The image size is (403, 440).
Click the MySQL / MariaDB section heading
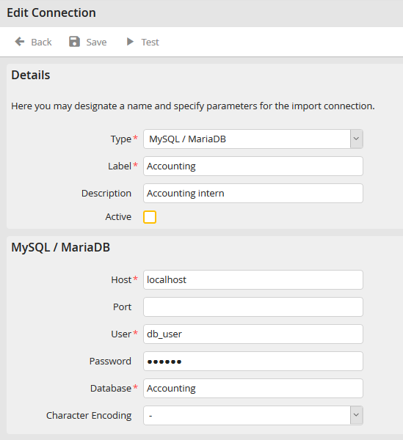point(61,247)
